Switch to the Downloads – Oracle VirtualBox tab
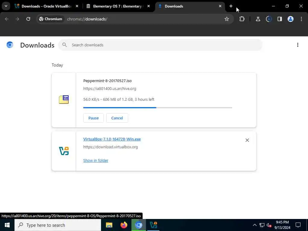The image size is (308, 231). (x=46, y=6)
